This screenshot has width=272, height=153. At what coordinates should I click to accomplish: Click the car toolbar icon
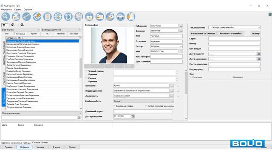pyautogui.click(x=120, y=17)
